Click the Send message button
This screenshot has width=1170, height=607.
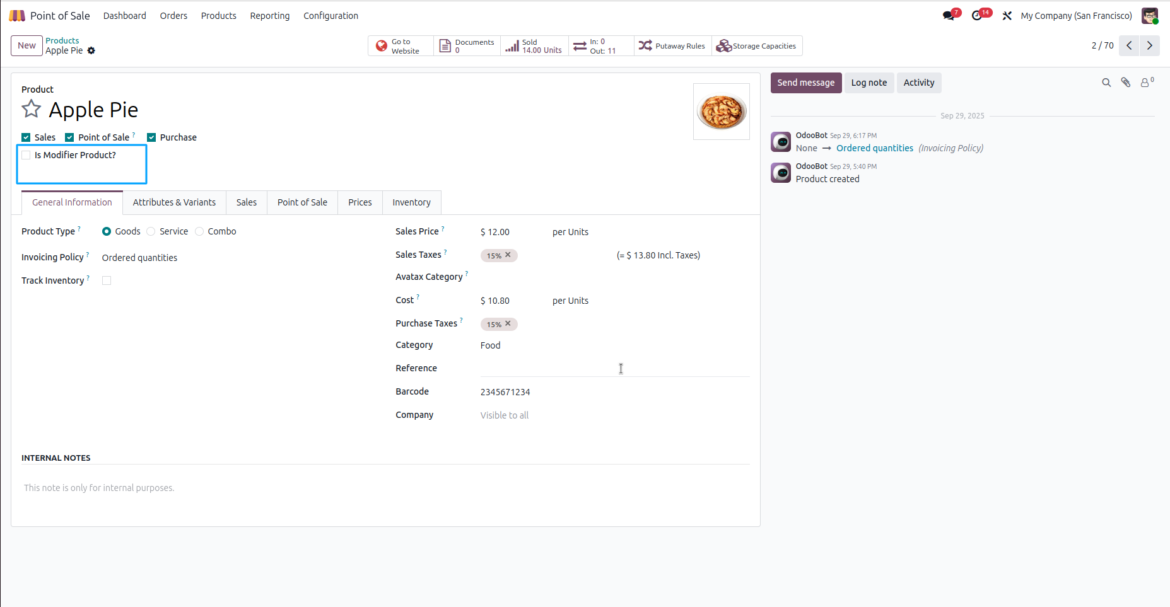click(x=806, y=83)
